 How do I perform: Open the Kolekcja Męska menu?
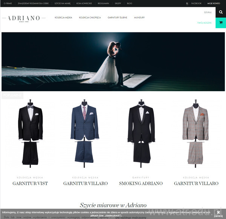click(63, 18)
